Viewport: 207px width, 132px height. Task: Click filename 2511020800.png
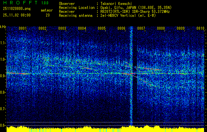point(17,9)
